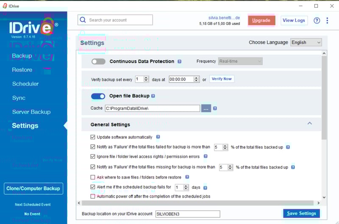The image size is (339, 224).
Task: Go to the Backup tab in sidebar
Action: [x=22, y=56]
